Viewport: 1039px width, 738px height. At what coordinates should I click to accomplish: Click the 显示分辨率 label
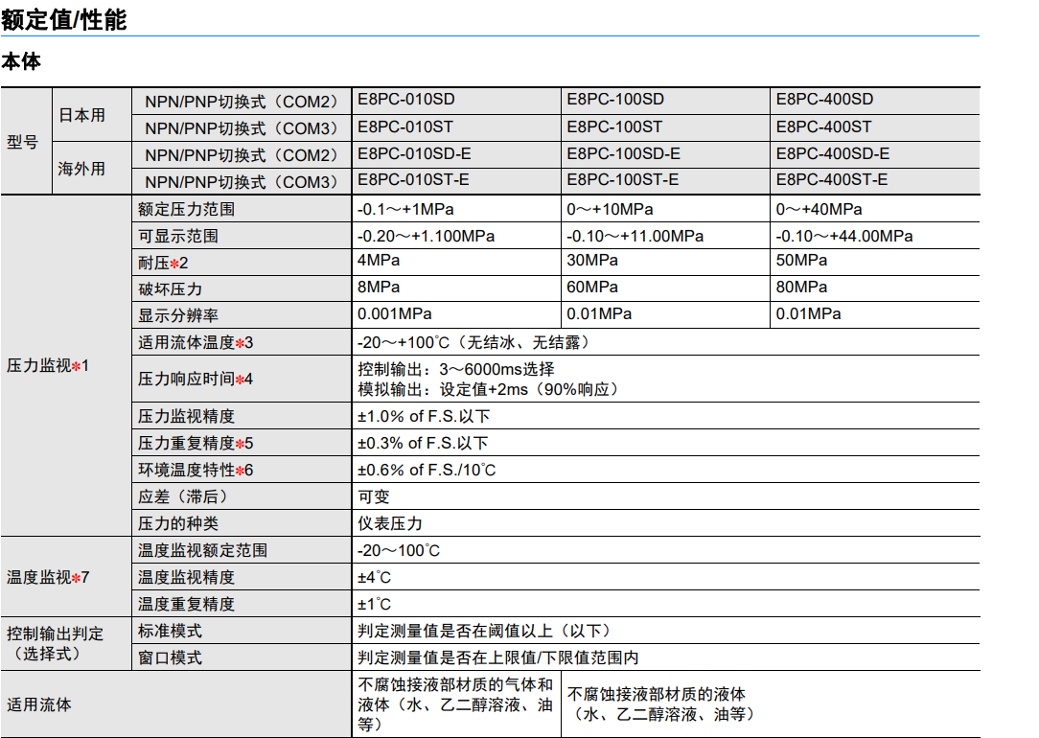tap(178, 316)
